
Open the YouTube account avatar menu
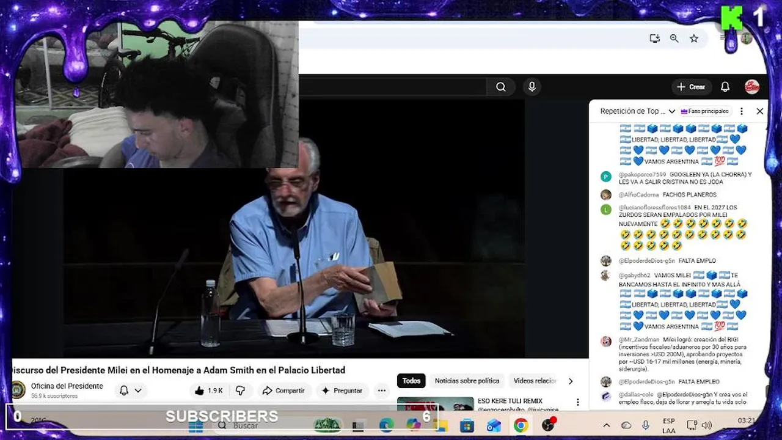752,87
